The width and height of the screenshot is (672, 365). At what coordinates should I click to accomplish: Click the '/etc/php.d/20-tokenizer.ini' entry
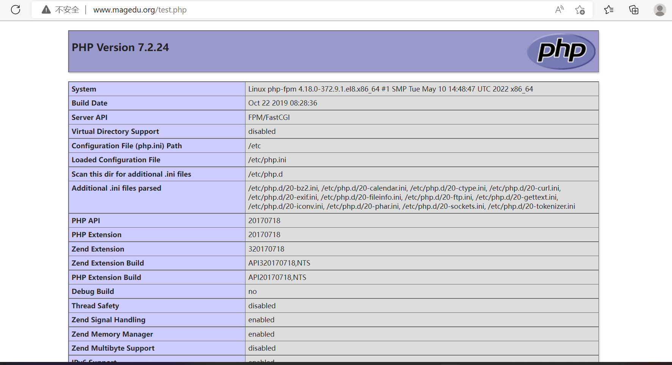531,206
